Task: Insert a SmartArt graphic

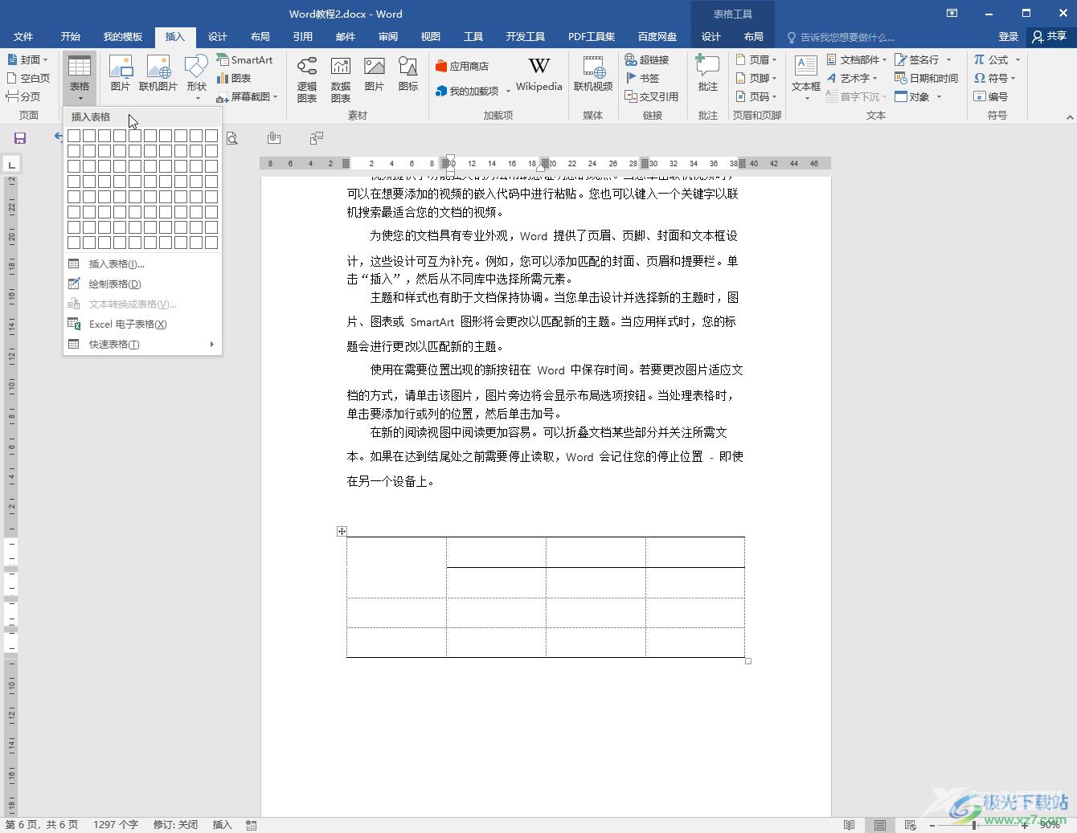Action: pyautogui.click(x=244, y=59)
